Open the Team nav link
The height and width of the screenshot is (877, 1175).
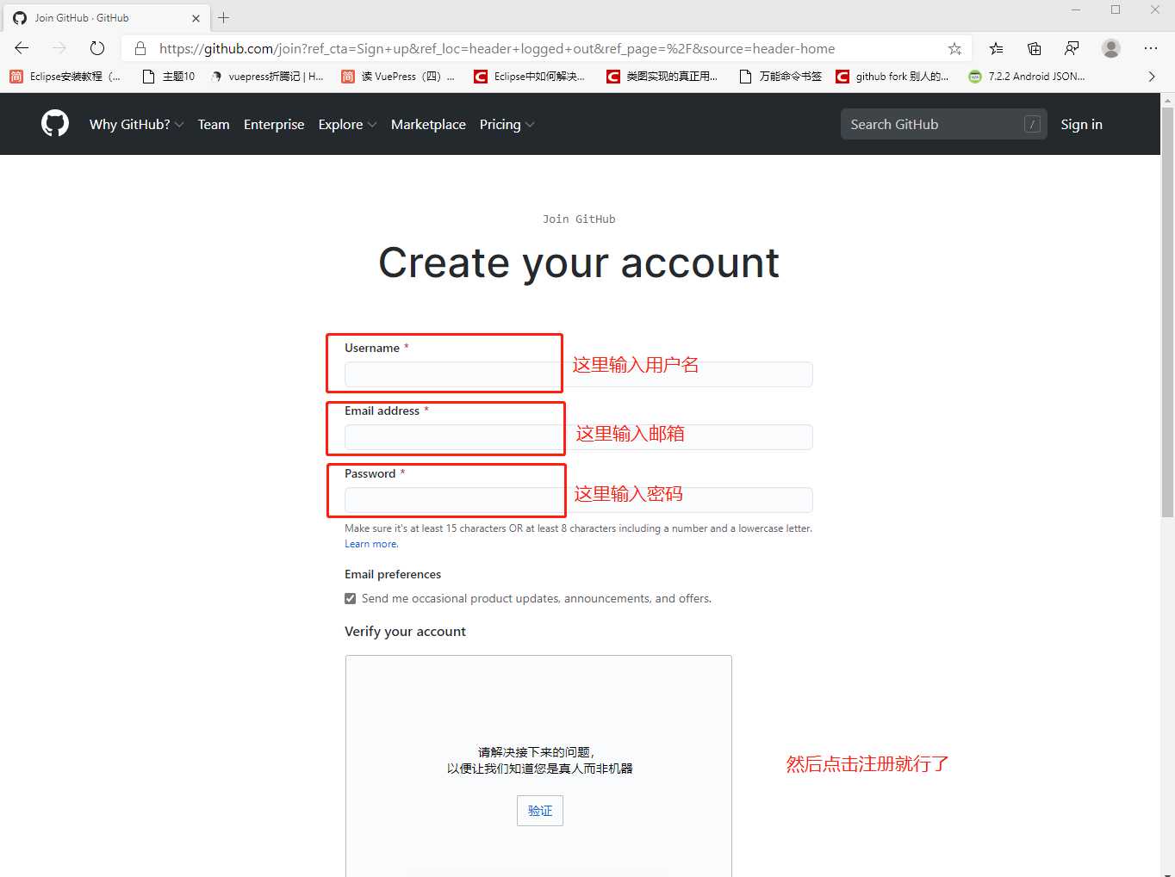[x=214, y=125]
